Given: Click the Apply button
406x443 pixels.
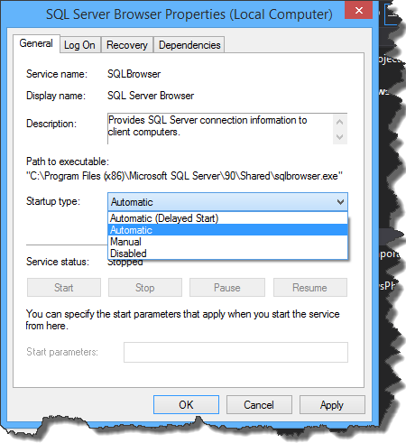Looking at the screenshot, I should pyautogui.click(x=332, y=405).
